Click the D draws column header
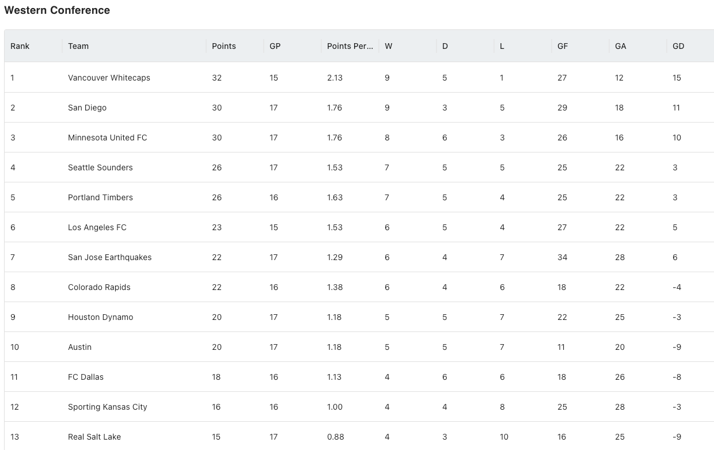The image size is (714, 450). (465, 46)
